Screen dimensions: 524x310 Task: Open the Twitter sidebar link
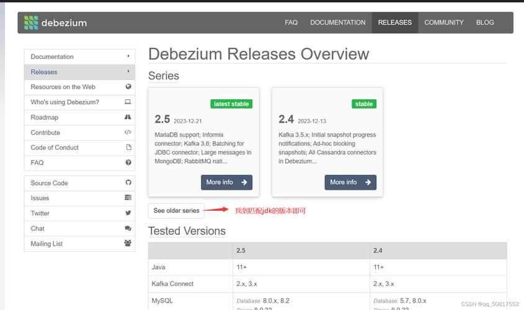tap(79, 213)
